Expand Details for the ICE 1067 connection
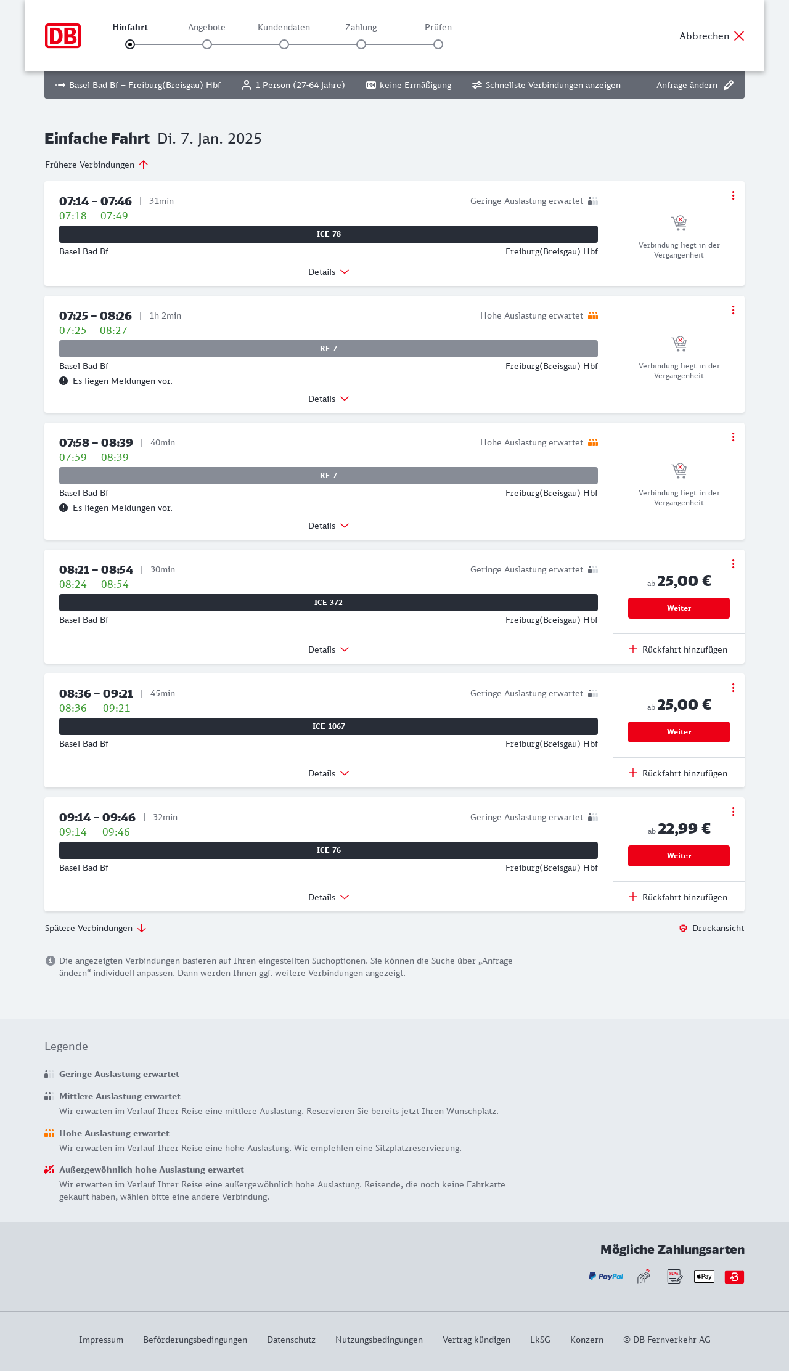This screenshot has height=1371, width=789. 329,773
